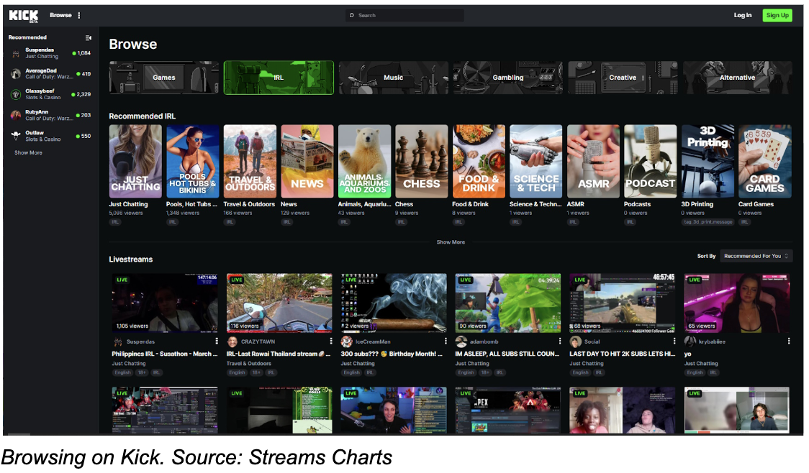The height and width of the screenshot is (473, 809).
Task: Click Social streamer avatar
Action: point(575,341)
